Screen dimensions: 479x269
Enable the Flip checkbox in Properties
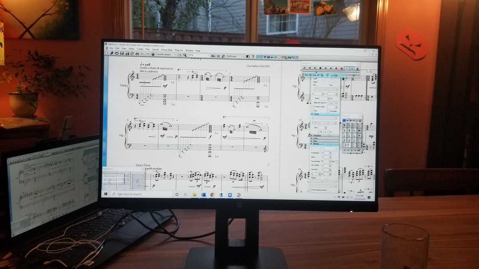[313, 111]
